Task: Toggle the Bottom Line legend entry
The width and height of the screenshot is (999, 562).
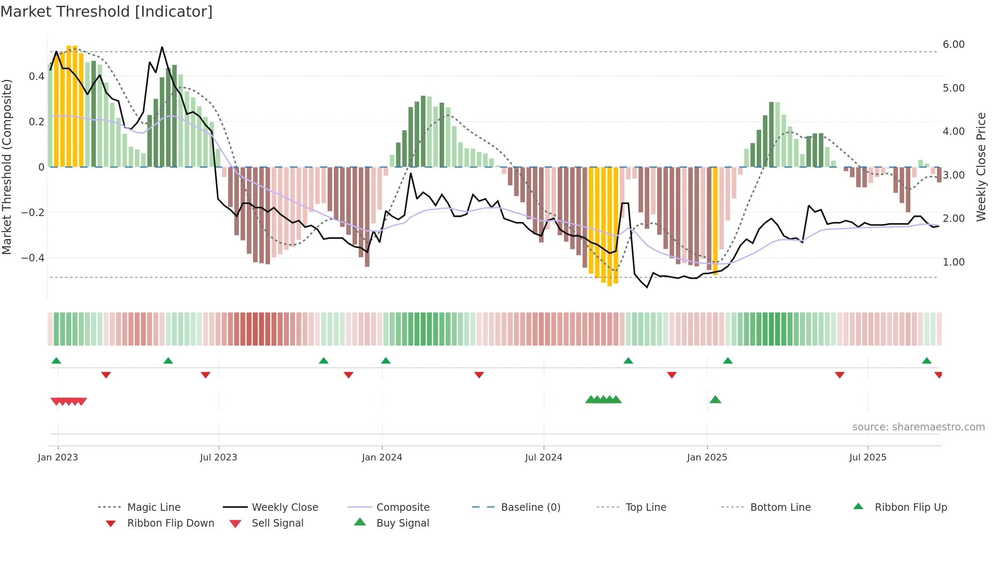Action: coord(766,507)
